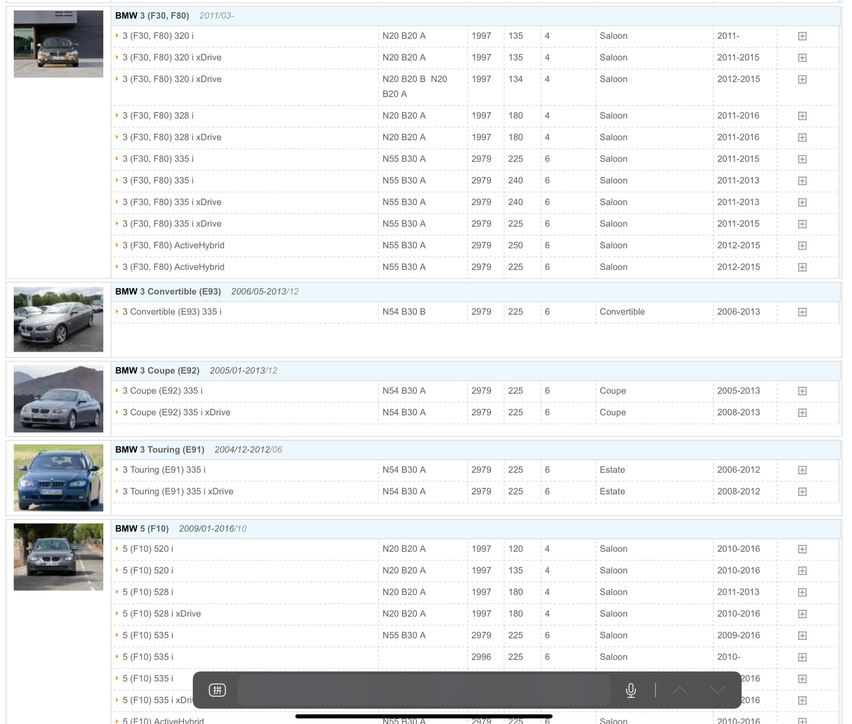Image resolution: width=852 pixels, height=724 pixels.
Task: Expand details for 3 Convertible (E93) 335 i
Action: point(802,312)
